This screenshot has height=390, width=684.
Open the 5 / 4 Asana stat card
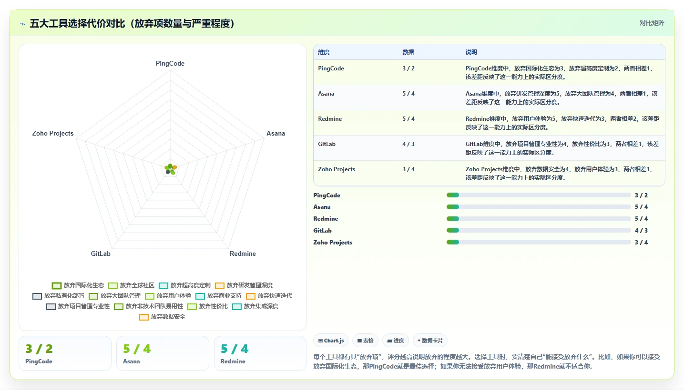coord(163,353)
